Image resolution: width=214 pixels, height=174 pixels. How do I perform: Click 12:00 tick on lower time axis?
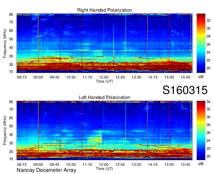coord(104,165)
